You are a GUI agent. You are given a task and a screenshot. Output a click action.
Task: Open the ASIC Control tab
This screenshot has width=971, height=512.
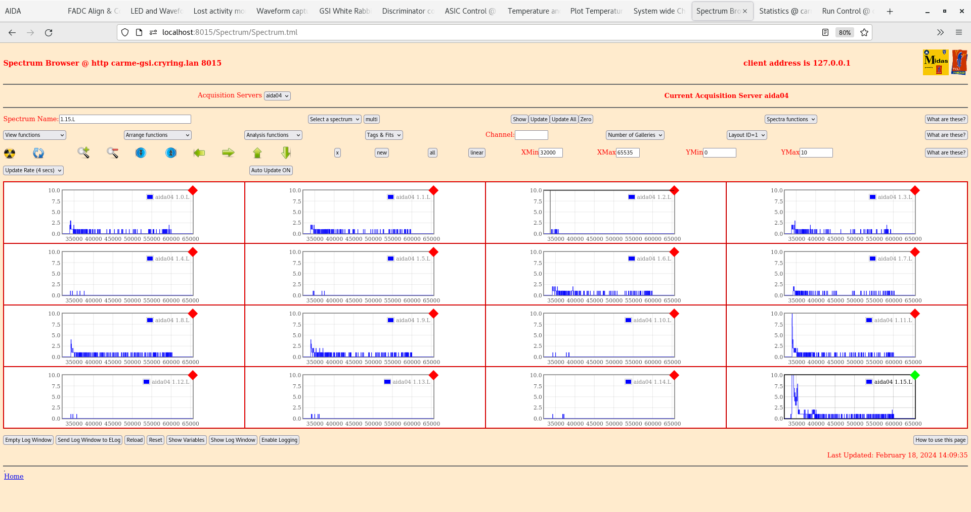coord(469,11)
